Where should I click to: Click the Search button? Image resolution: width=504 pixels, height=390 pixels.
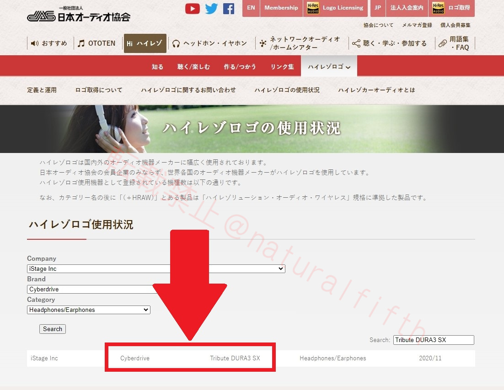(53, 329)
